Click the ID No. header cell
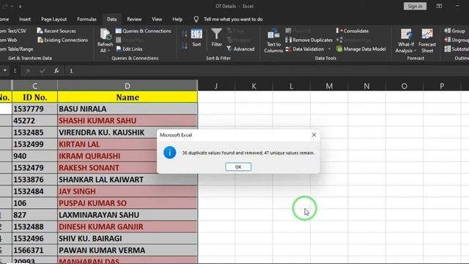Screen dimensions: 469x264 [34, 97]
